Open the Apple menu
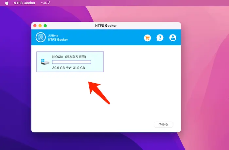 tap(7, 3)
